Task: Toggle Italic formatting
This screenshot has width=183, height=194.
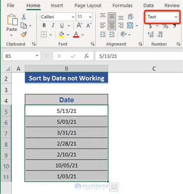Action: [53, 25]
